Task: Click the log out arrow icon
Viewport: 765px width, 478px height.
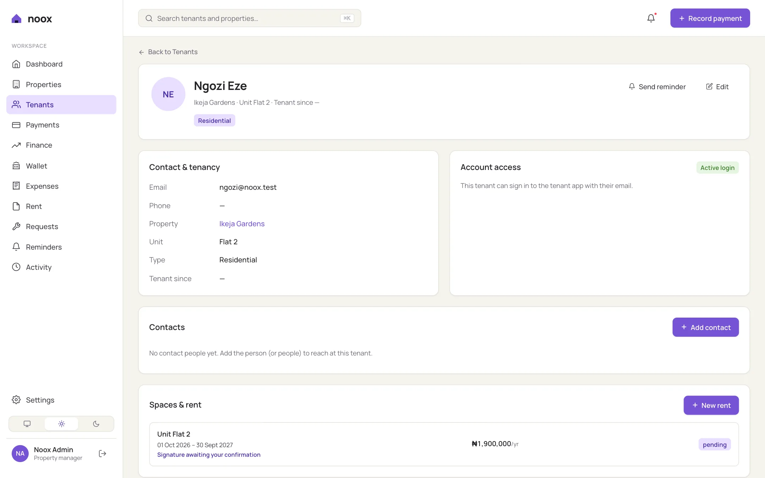Action: pos(103,454)
